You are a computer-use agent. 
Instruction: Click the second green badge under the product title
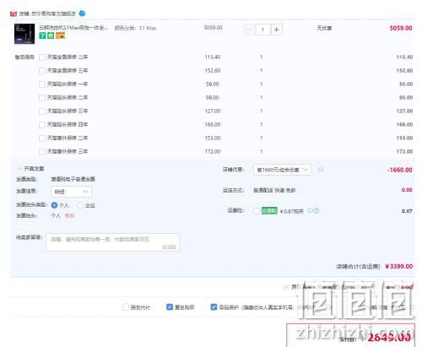coord(51,35)
